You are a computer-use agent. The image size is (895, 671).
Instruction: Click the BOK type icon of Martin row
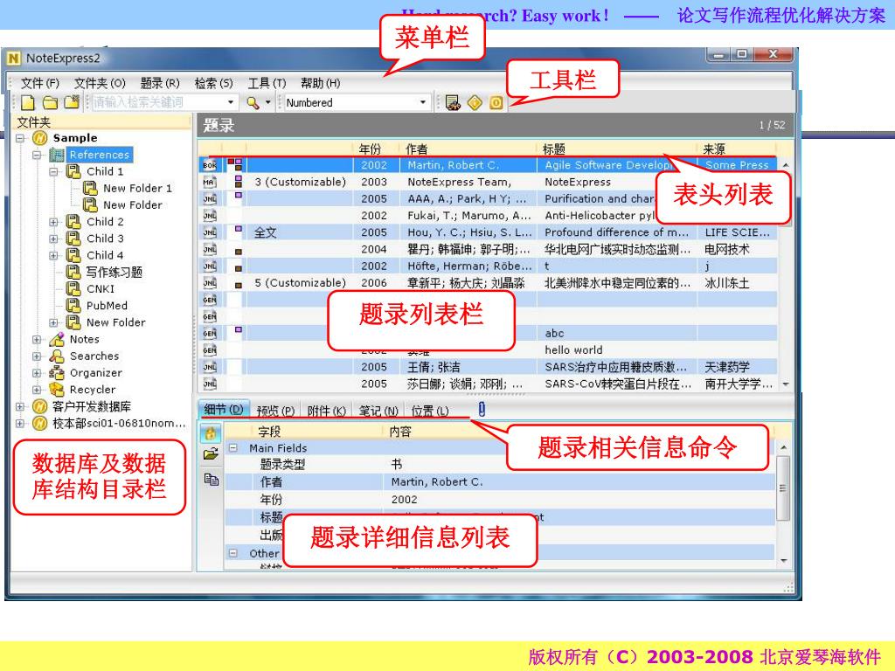(210, 165)
